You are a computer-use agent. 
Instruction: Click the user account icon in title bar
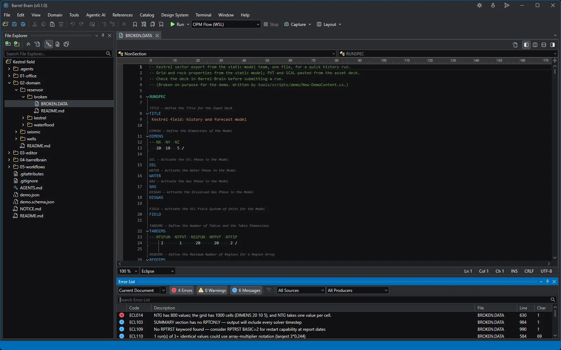coord(493,5)
